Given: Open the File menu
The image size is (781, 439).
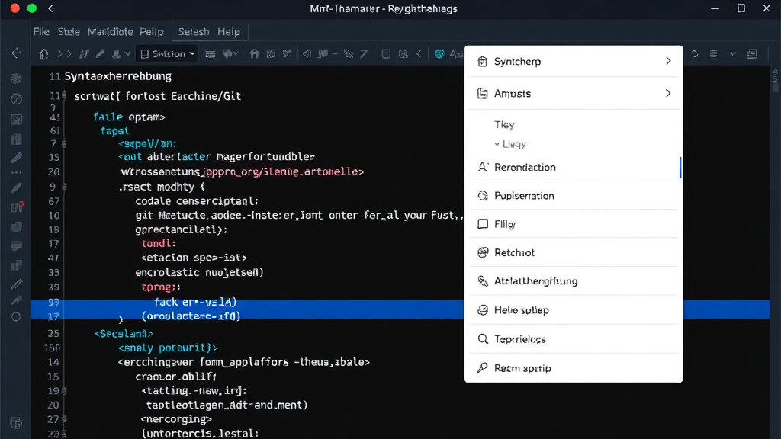Looking at the screenshot, I should pyautogui.click(x=41, y=32).
